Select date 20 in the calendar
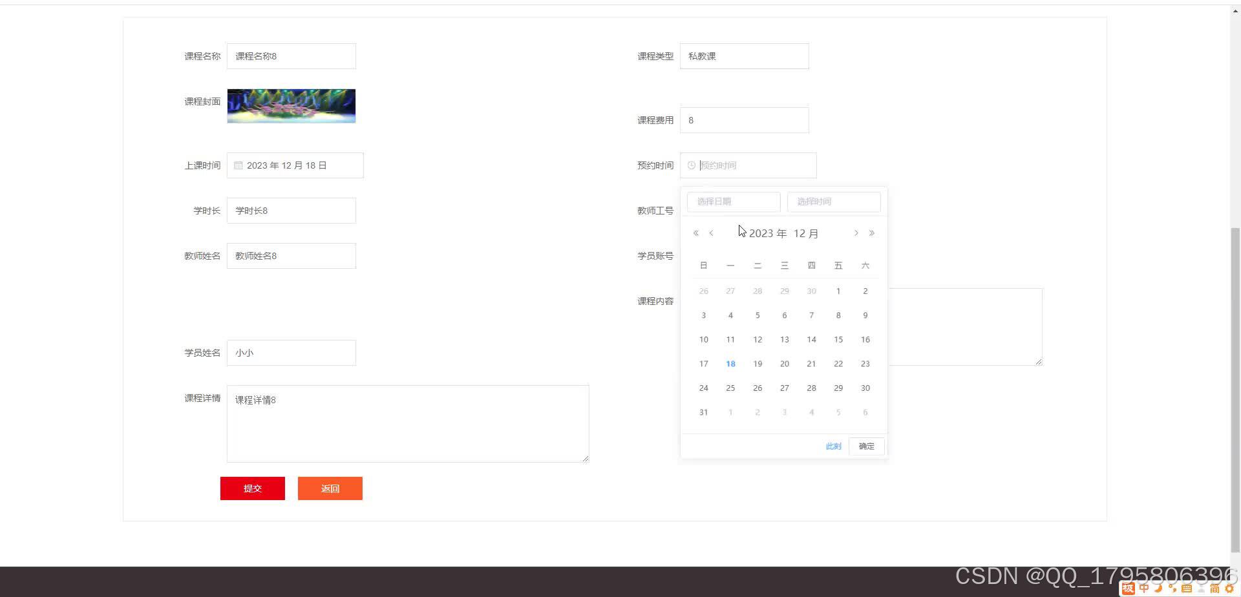The image size is (1241, 597). coord(785,364)
